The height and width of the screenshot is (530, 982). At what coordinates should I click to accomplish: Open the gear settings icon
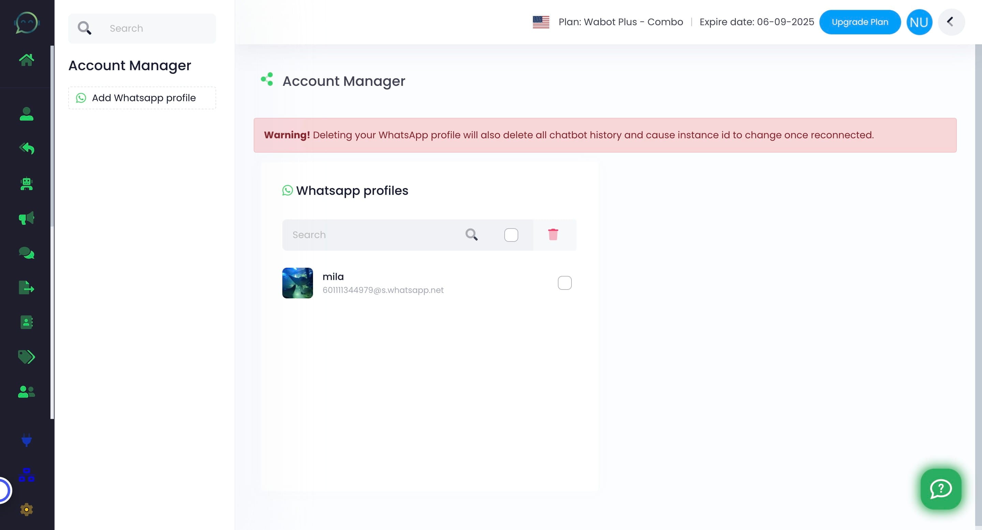(x=26, y=510)
